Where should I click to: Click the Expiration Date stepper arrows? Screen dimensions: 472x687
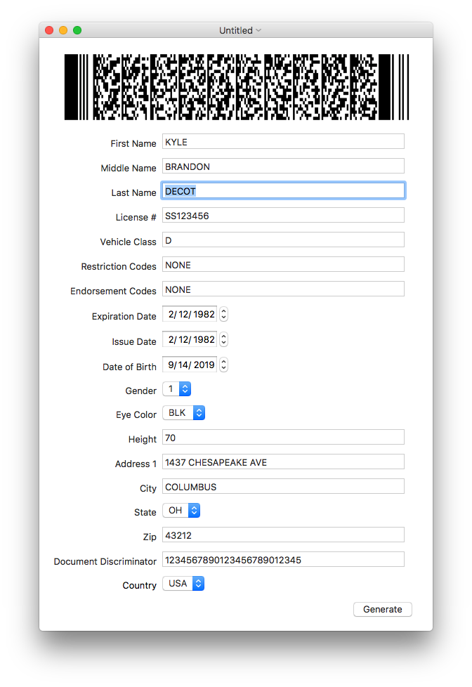coord(223,314)
